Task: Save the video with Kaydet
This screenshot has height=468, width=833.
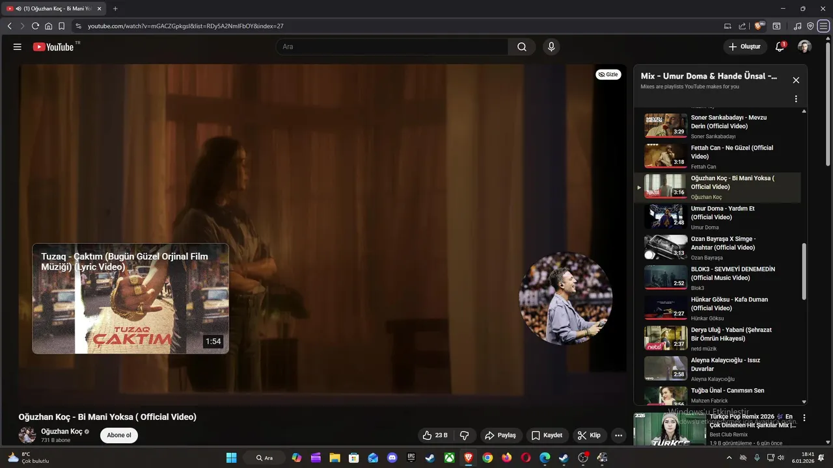Action: pos(547,435)
